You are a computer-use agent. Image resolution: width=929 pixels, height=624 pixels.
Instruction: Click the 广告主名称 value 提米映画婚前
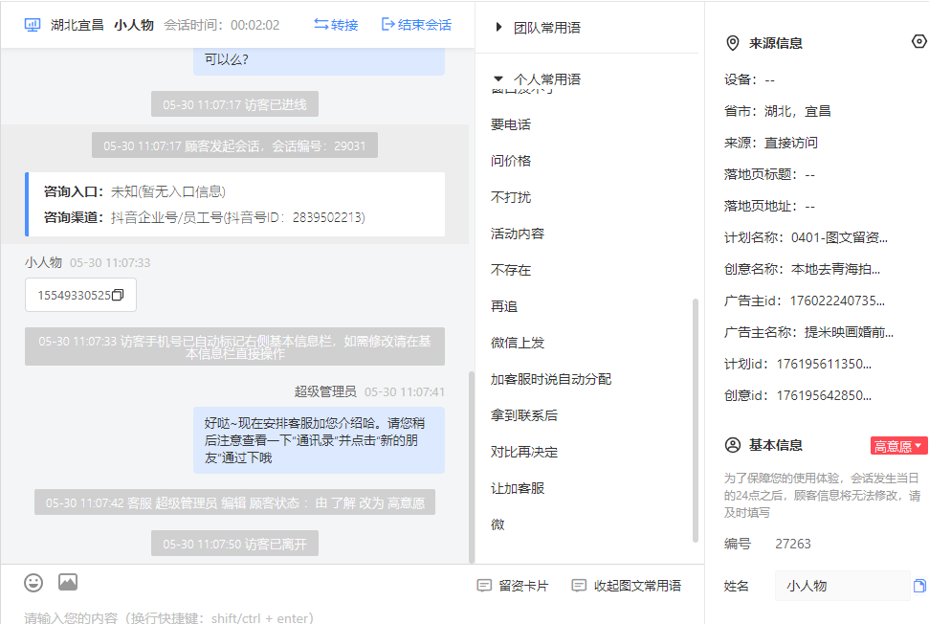tap(849, 332)
